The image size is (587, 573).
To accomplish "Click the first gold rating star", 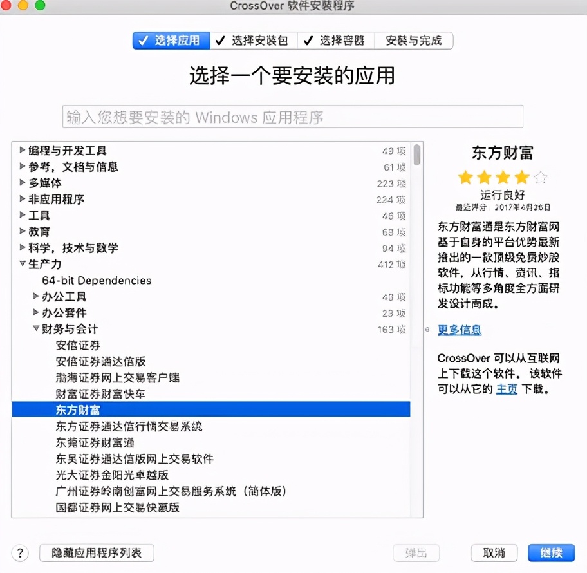I will click(465, 177).
